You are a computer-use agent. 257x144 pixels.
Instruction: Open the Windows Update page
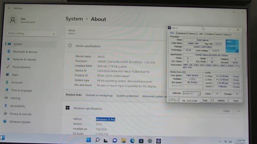(x=20, y=122)
